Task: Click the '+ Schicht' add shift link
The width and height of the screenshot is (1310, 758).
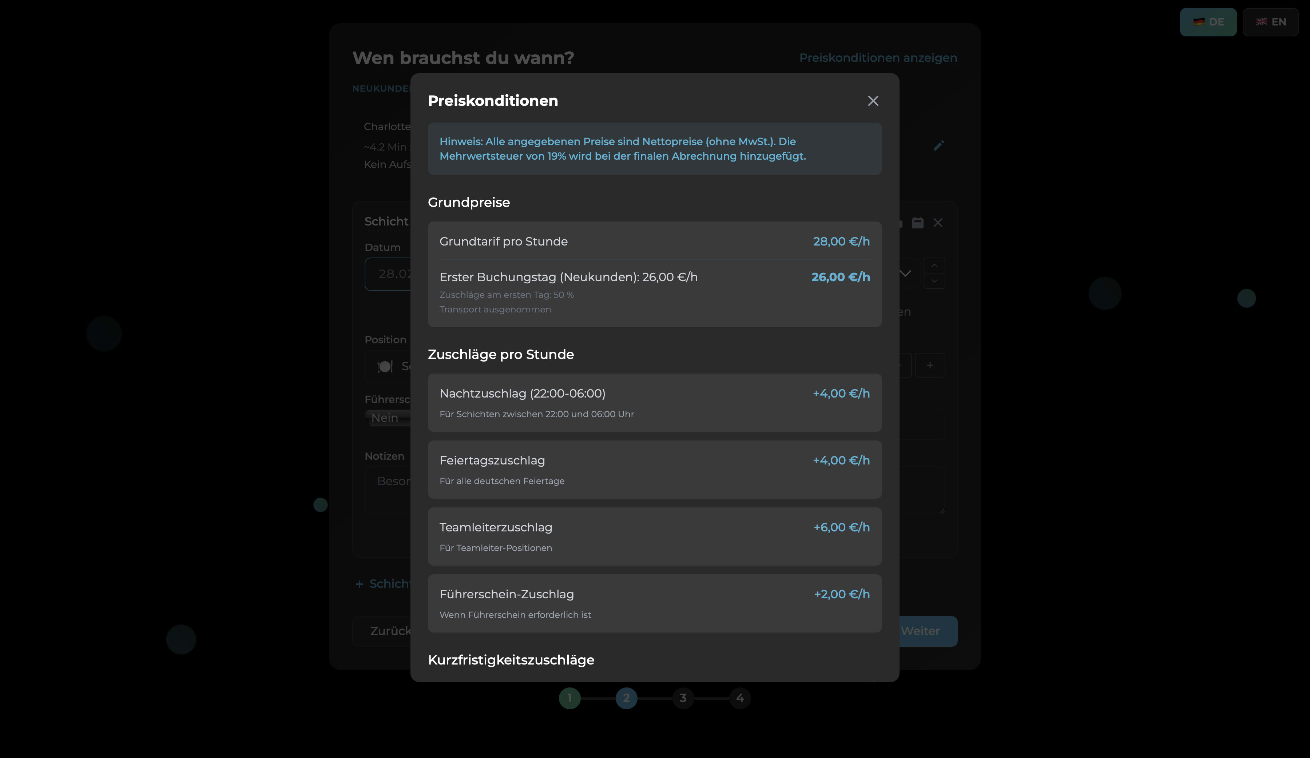Action: coord(383,584)
